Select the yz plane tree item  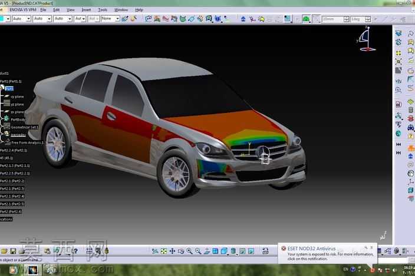(17, 104)
